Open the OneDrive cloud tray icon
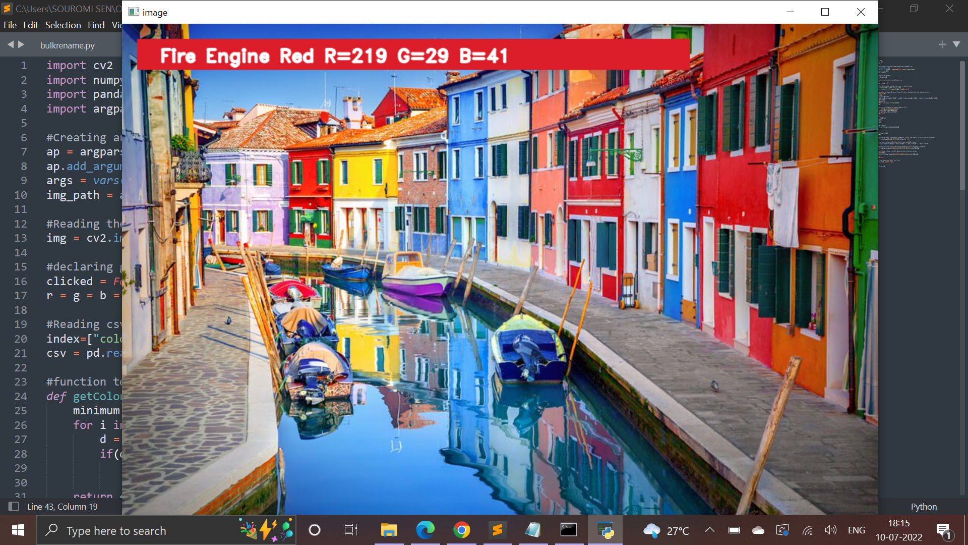This screenshot has height=545, width=968. pyautogui.click(x=758, y=530)
